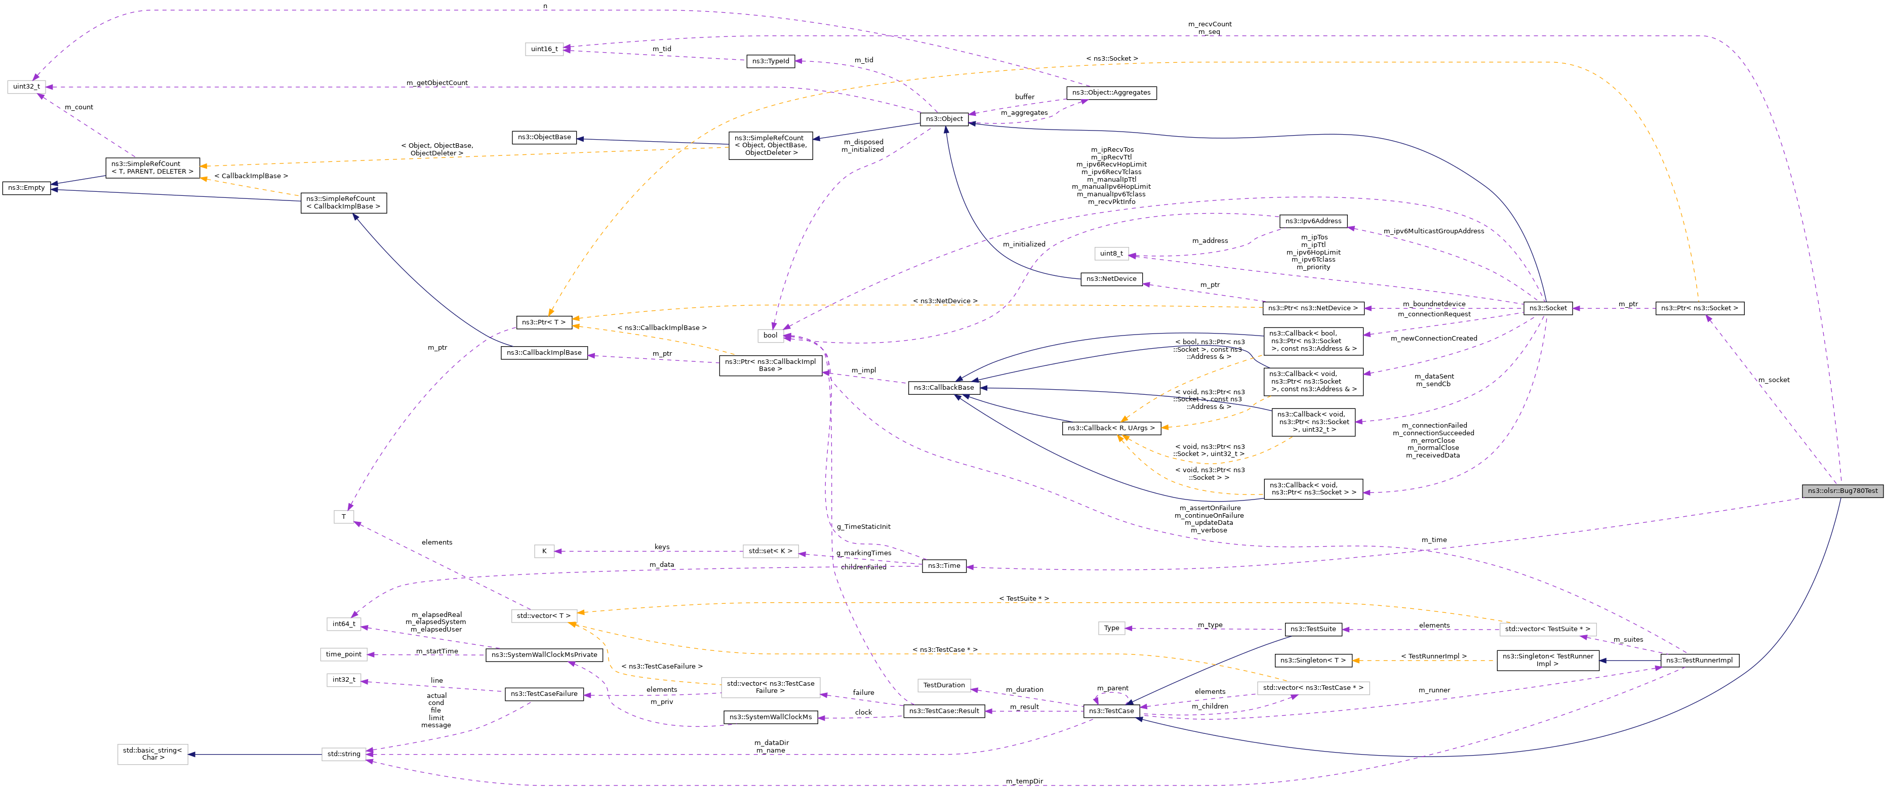1886x788 pixels.
Task: Click the uint16_t type node
Action: [x=544, y=49]
